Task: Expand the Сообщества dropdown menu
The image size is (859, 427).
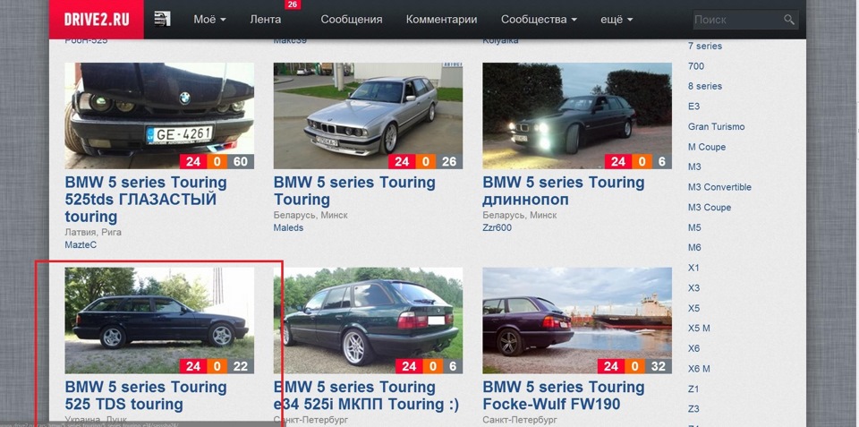Action: pyautogui.click(x=539, y=20)
